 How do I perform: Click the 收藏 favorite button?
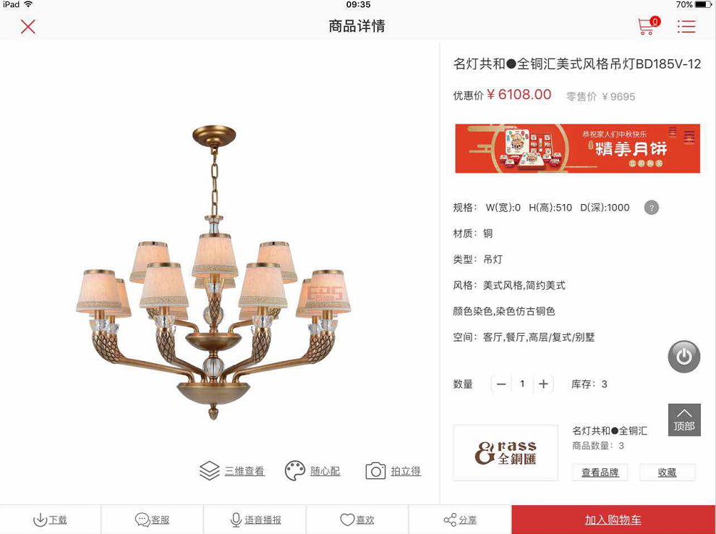pyautogui.click(x=667, y=472)
